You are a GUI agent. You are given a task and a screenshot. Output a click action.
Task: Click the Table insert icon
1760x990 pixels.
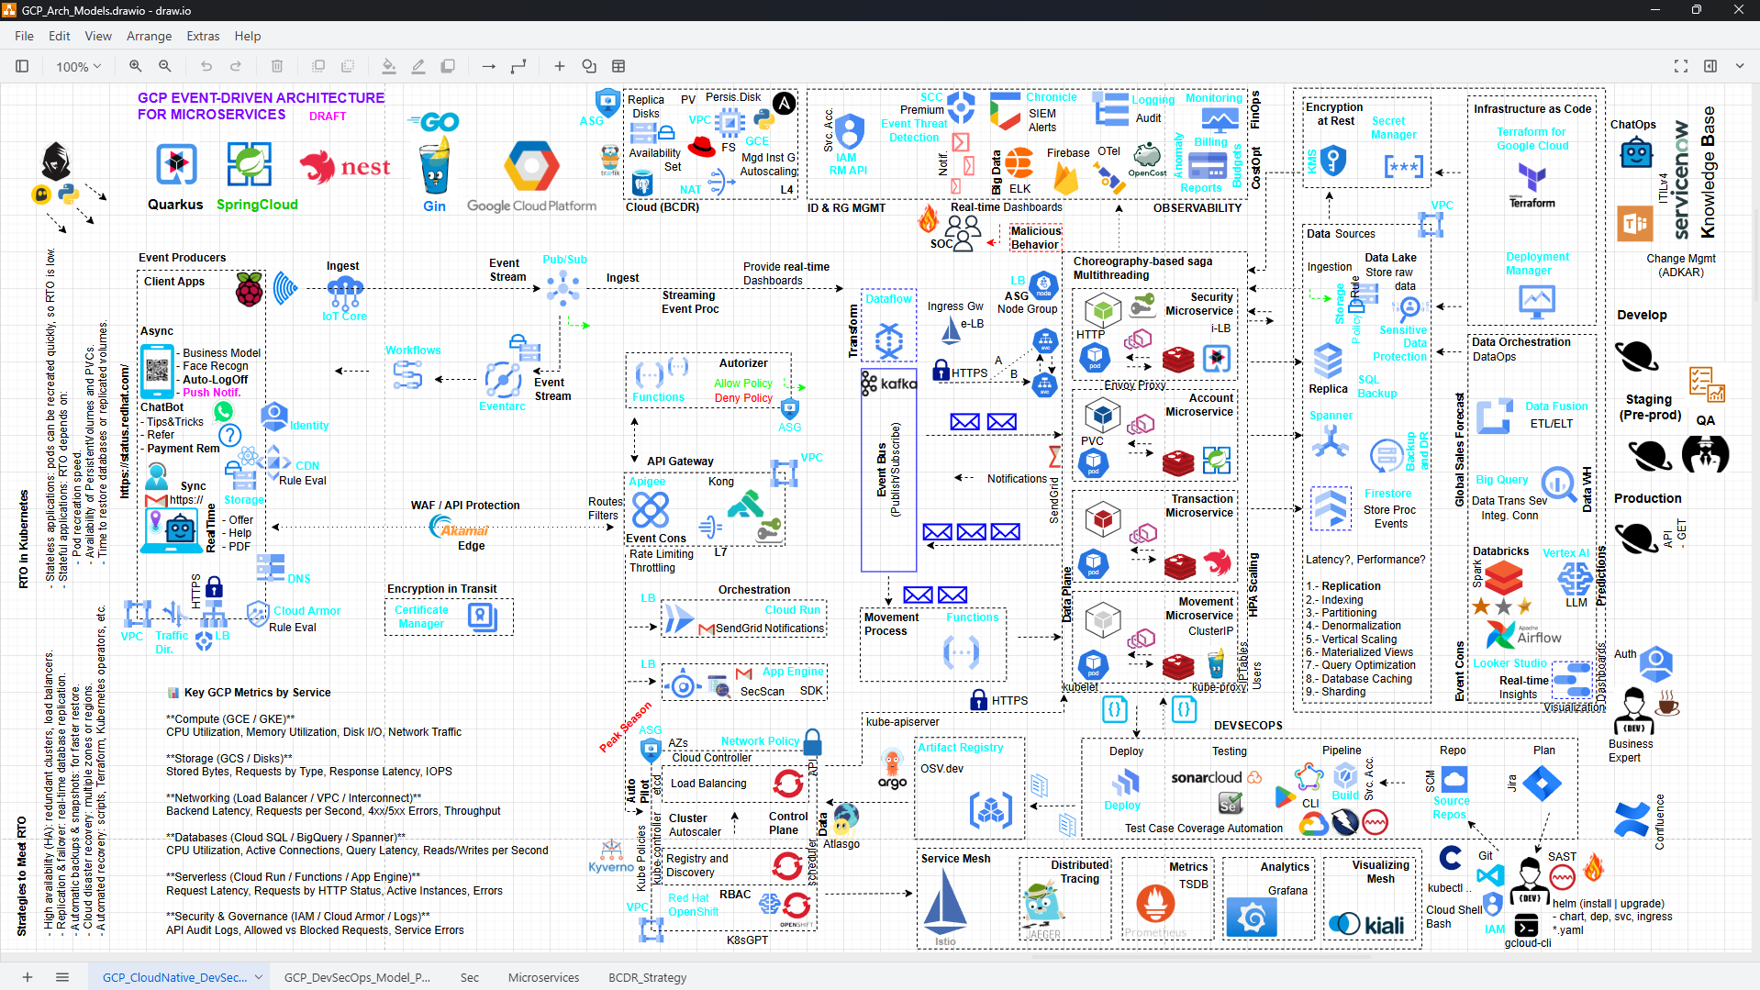click(x=618, y=66)
